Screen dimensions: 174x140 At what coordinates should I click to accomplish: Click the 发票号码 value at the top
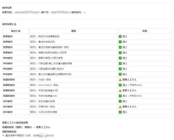[x=27, y=12]
